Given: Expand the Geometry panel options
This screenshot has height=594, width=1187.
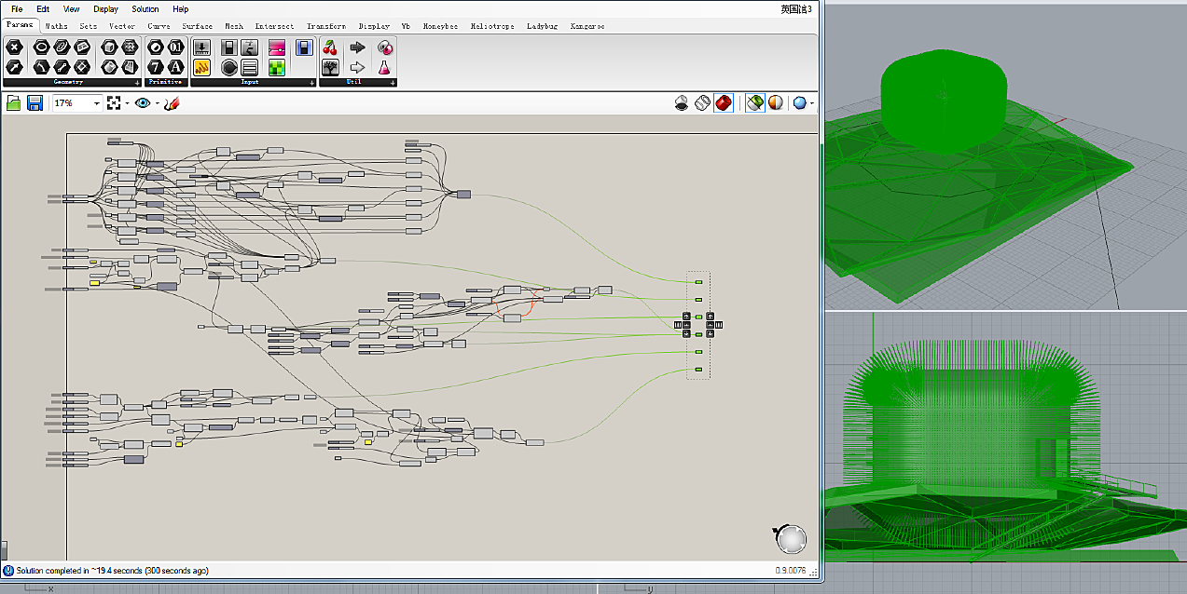Looking at the screenshot, I should 137,83.
